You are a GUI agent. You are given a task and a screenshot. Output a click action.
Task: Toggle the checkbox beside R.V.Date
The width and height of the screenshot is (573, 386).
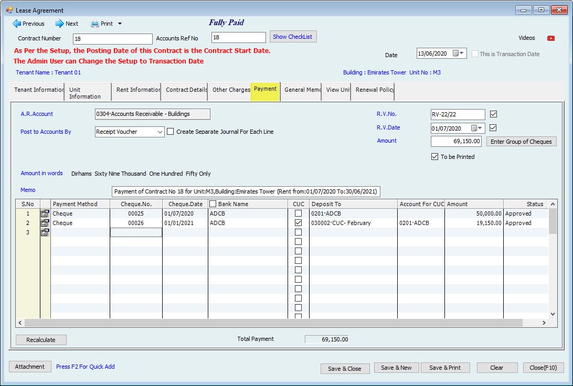[x=493, y=128]
